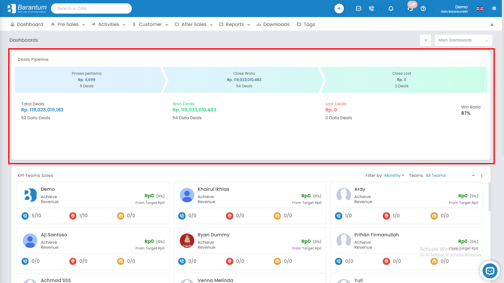Open All Teams dropdown
This screenshot has height=283, width=504.
click(450, 176)
